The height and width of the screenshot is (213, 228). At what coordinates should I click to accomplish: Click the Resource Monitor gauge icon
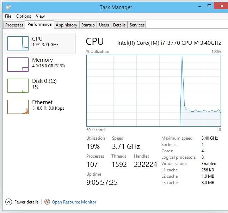[47, 202]
